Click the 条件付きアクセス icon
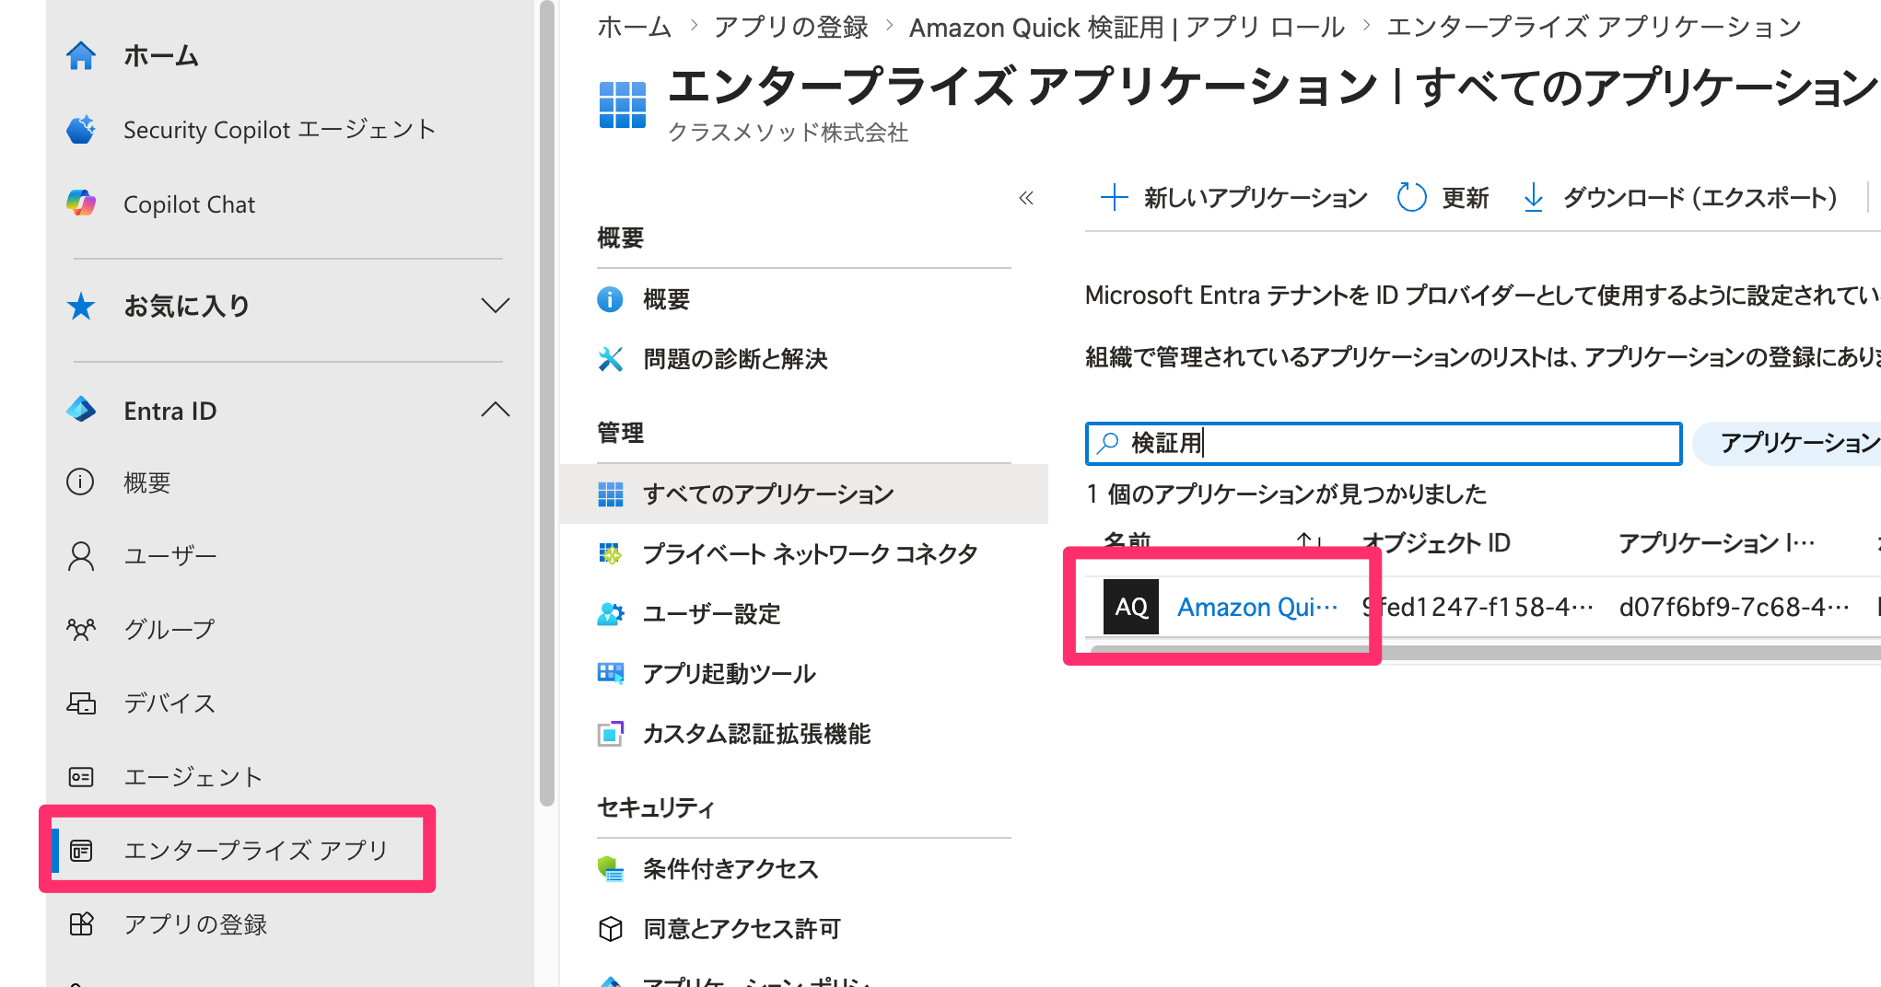 tap(610, 868)
